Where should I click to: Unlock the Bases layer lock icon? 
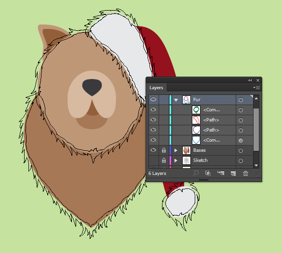point(164,150)
